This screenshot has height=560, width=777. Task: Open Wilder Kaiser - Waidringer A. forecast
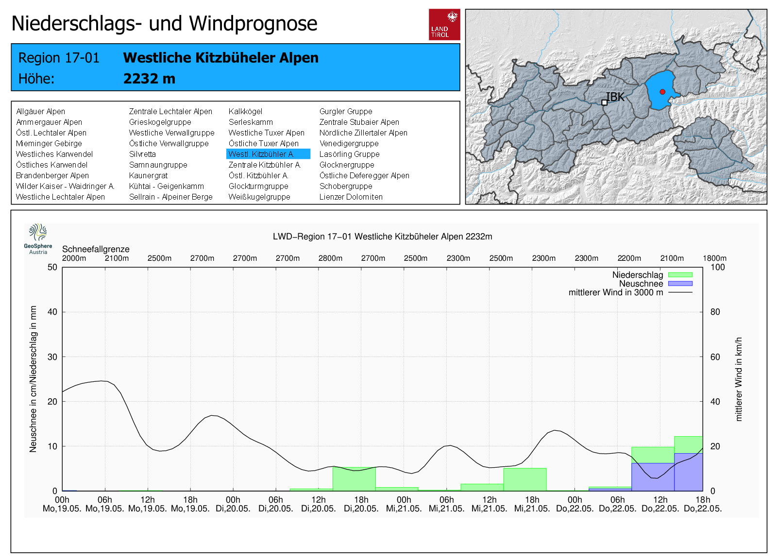point(65,186)
